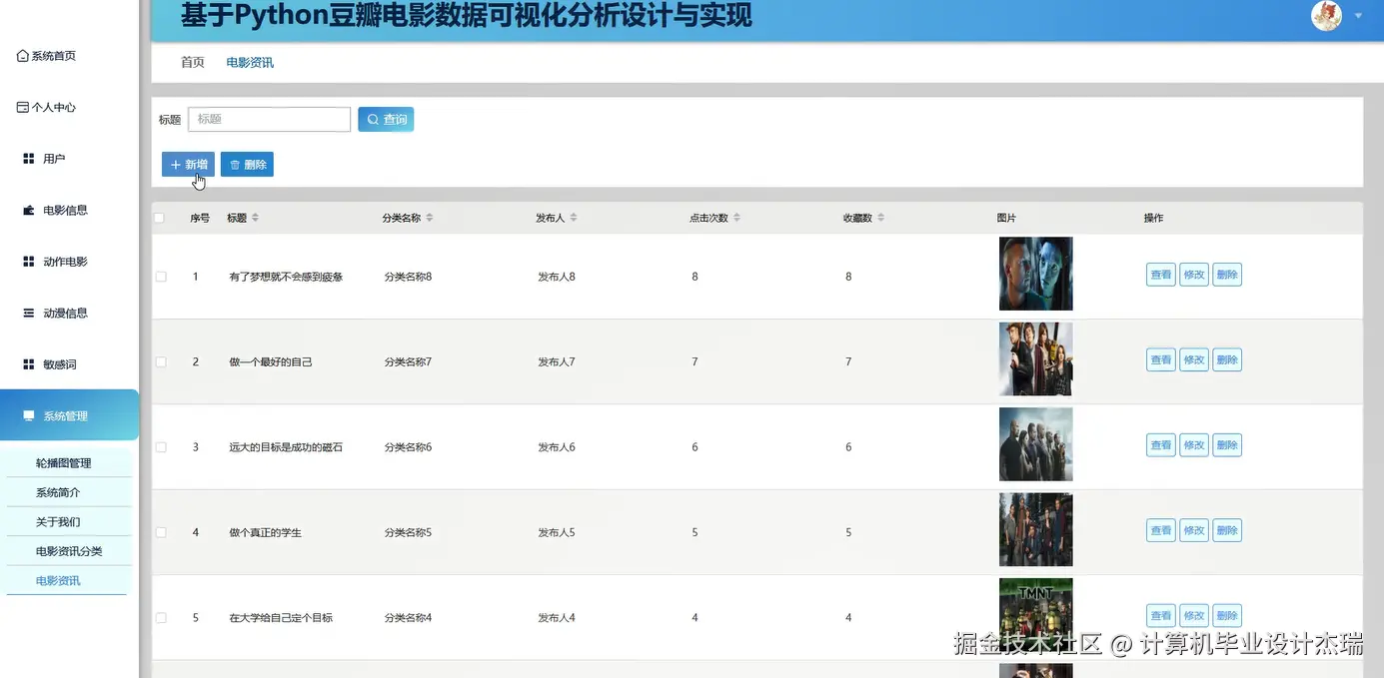Viewport: 1384px width, 678px height.
Task: Check the row 在大学给自己定个目标 checkbox
Action: pyautogui.click(x=161, y=618)
